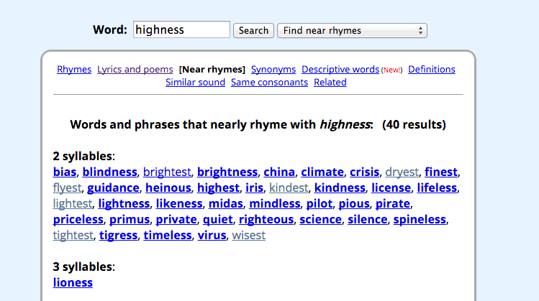Select the likeness link
The width and height of the screenshot is (539, 301).
pos(179,203)
